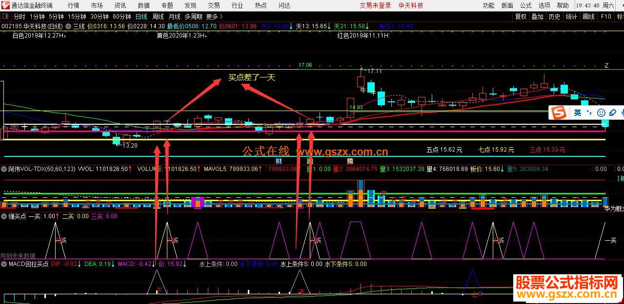
Task: Click the 复权 button
Action: (x=521, y=17)
